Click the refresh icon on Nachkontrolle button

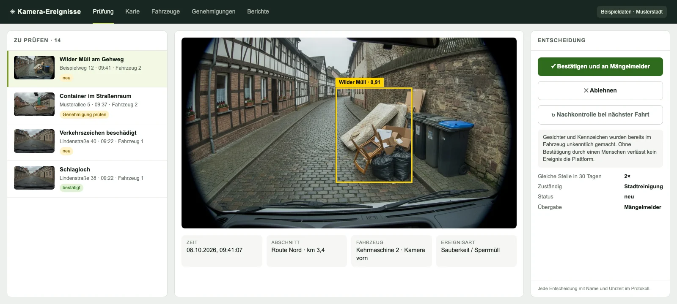pos(553,115)
